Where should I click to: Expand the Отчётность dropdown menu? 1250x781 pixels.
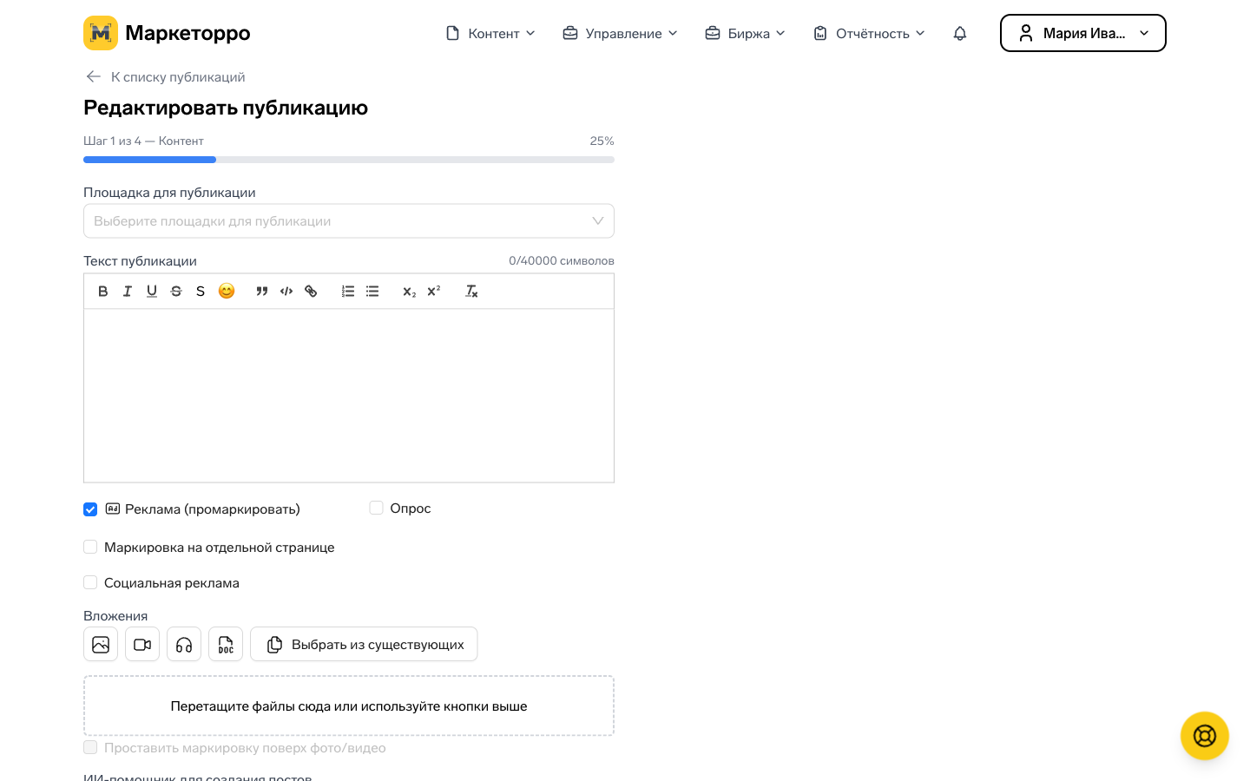tap(869, 34)
